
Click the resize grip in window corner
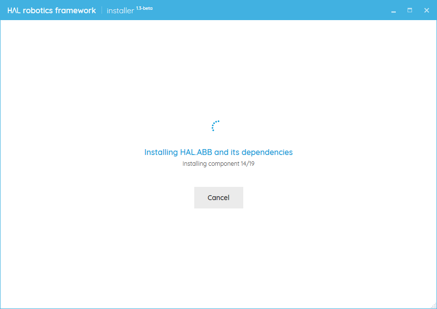[434, 306]
